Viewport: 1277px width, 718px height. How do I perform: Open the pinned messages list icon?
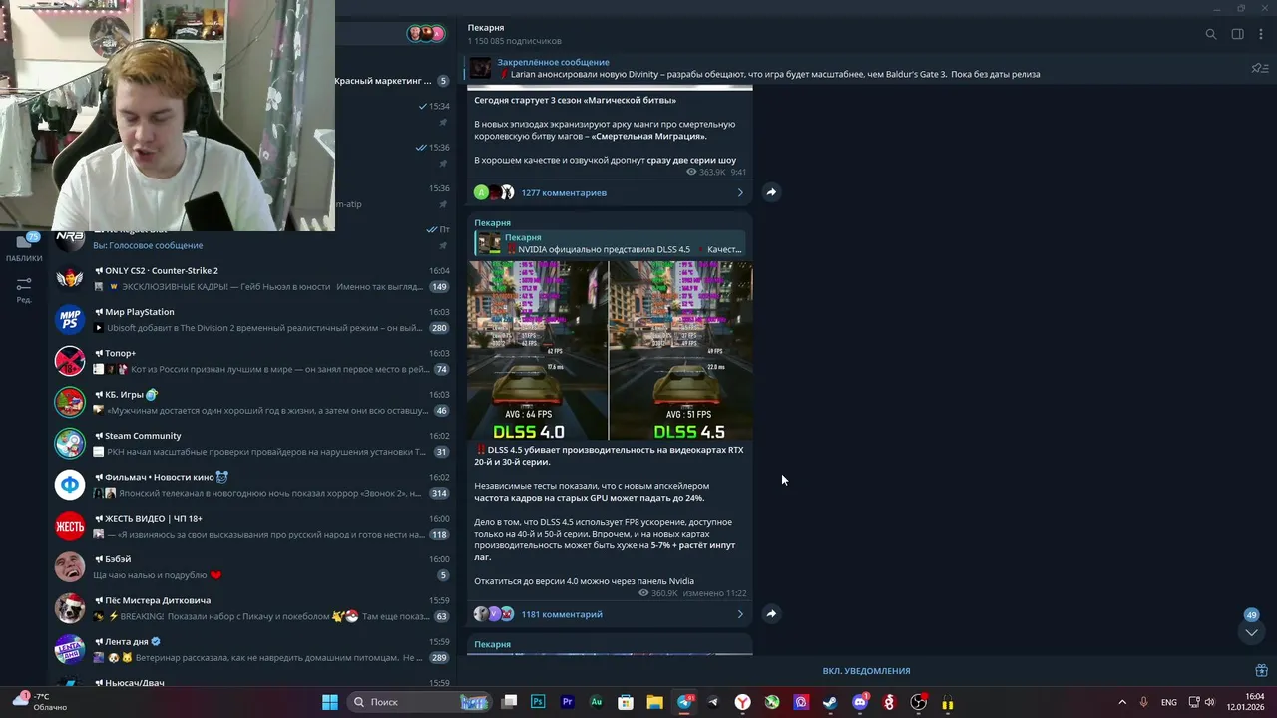point(1259,68)
